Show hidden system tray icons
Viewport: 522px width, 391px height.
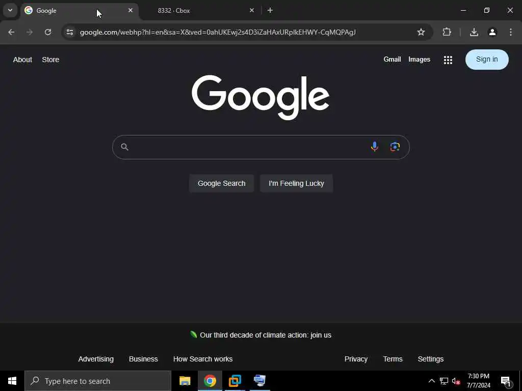coord(431,381)
